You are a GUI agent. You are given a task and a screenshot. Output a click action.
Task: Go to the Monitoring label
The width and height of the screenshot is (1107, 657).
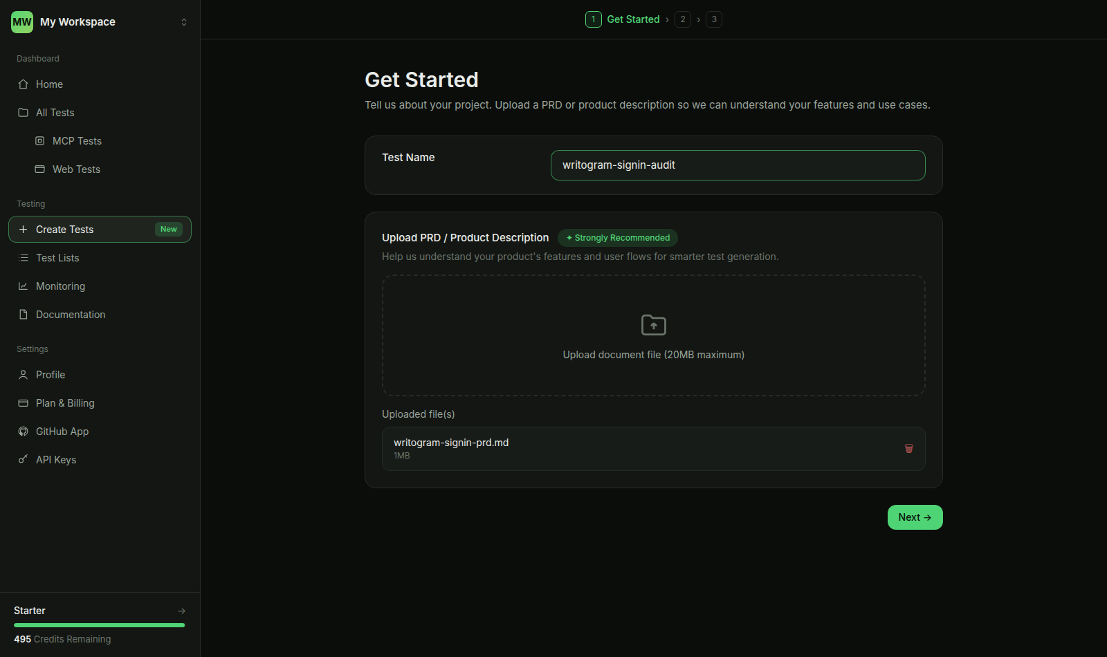pos(60,286)
